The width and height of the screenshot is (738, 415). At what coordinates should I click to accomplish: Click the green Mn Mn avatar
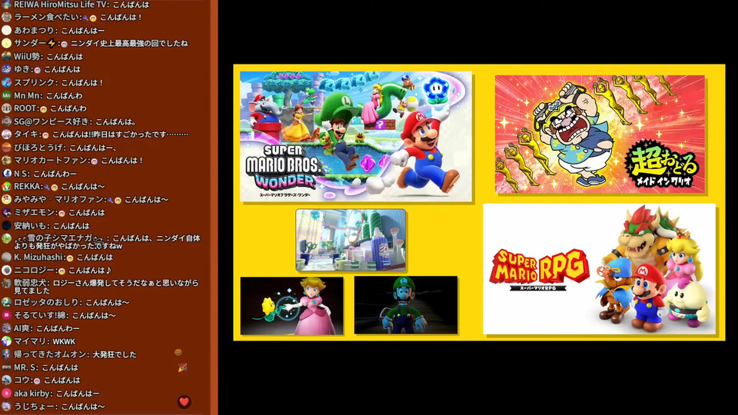pos(6,95)
